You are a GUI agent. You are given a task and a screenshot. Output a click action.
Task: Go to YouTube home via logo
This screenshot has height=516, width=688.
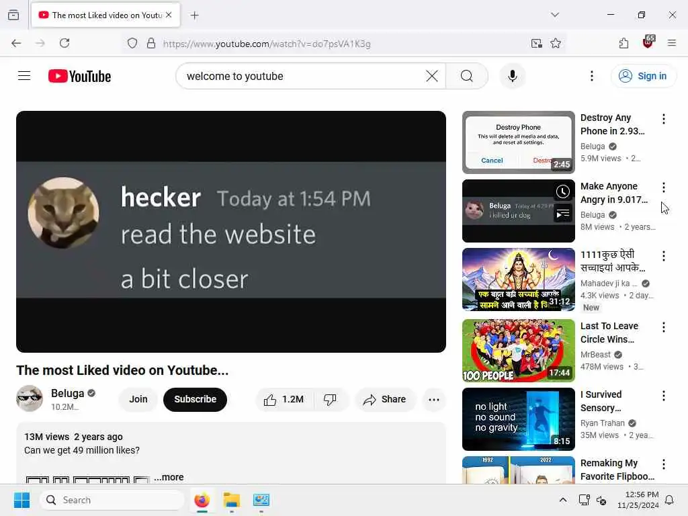[79, 76]
